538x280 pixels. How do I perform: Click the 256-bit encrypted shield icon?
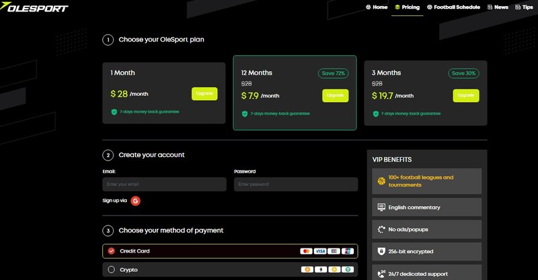point(381,251)
